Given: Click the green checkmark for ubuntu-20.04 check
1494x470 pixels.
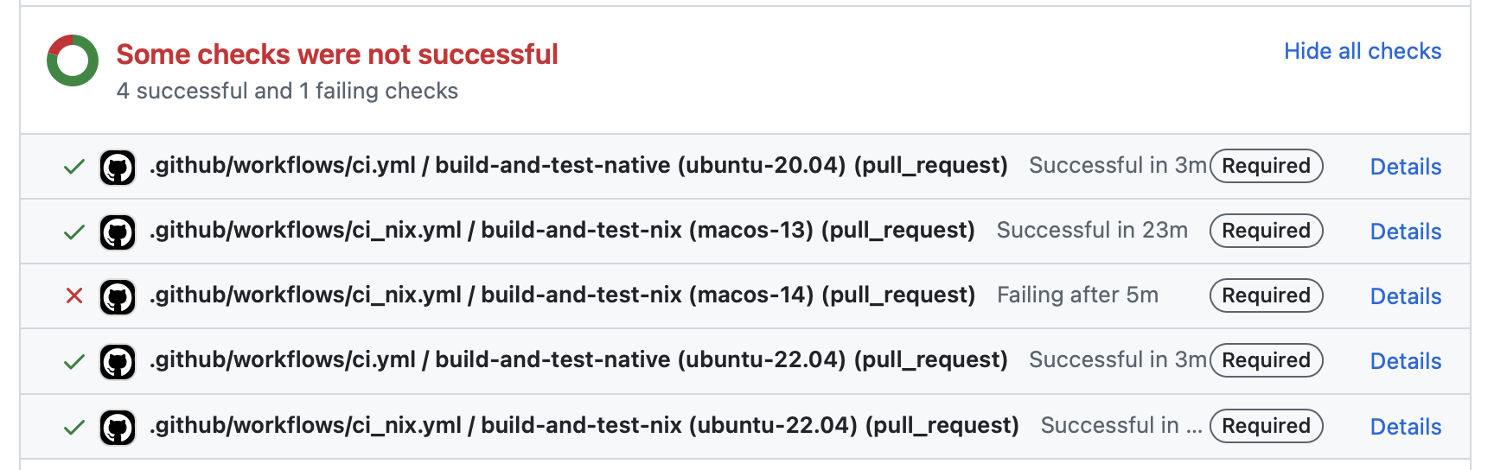Looking at the screenshot, I should (74, 167).
